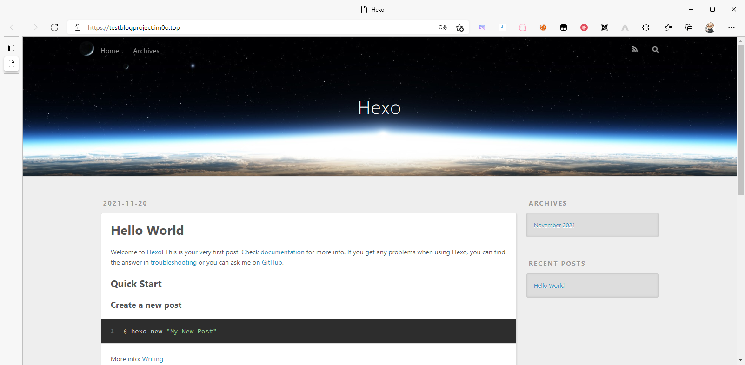Maximize the browser window

coord(712,9)
